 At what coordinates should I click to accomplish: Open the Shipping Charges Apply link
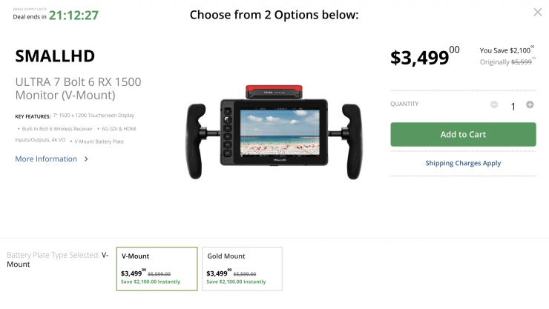coord(463,163)
